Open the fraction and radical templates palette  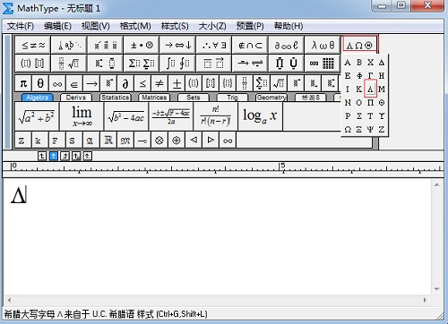[x=69, y=64]
